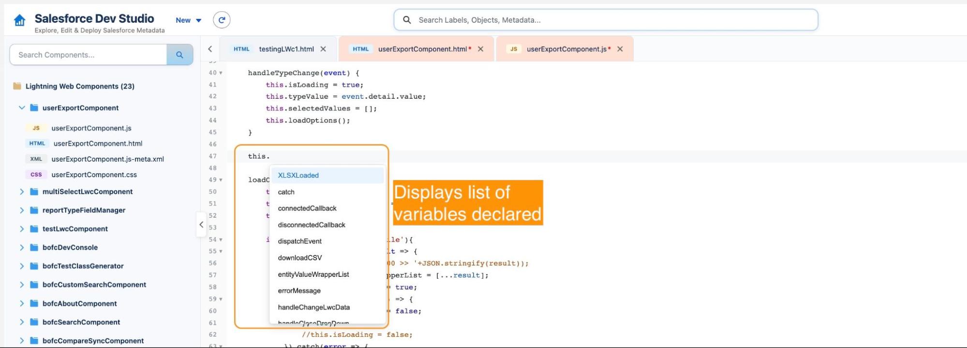Switch to the userExportComponent.js tab

[x=566, y=49]
